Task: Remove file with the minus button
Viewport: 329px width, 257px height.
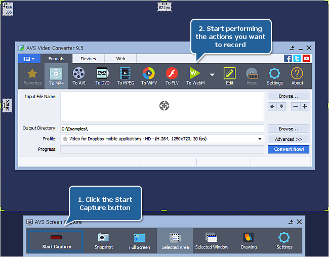Action: point(296,106)
